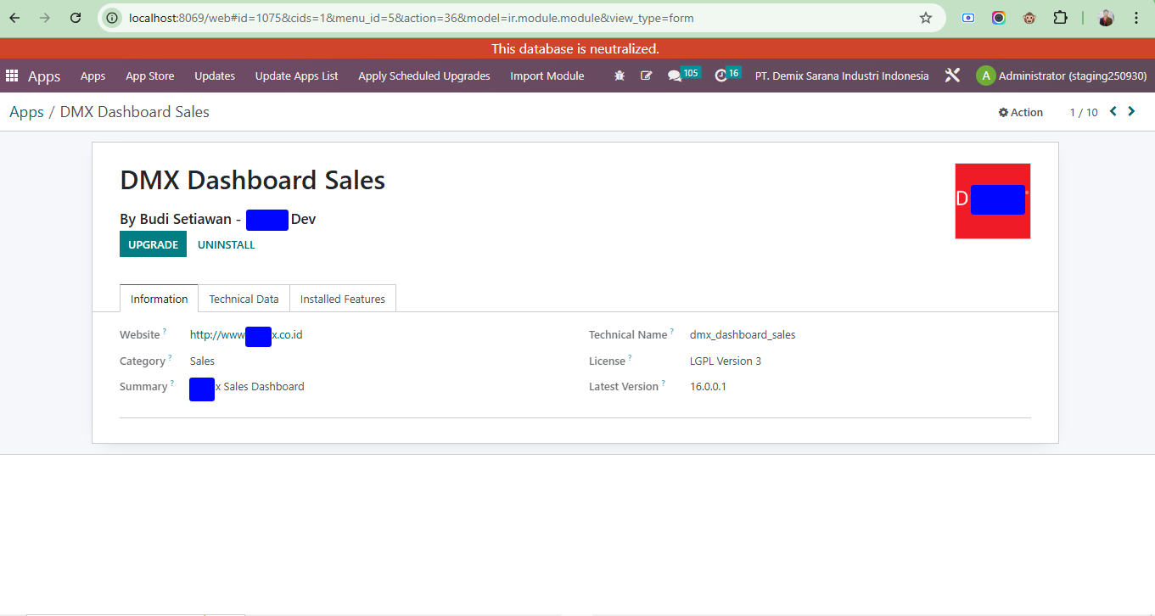
Task: Click the Apps breadcrumb link
Action: 26,112
